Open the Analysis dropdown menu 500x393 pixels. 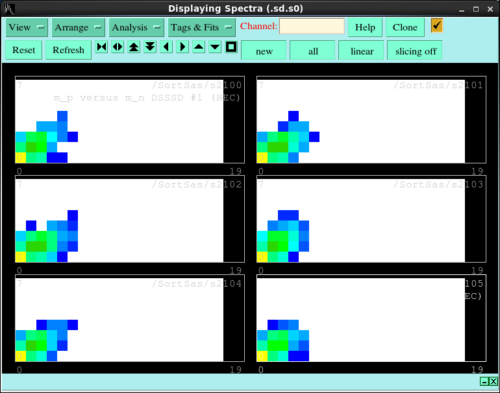coord(136,27)
